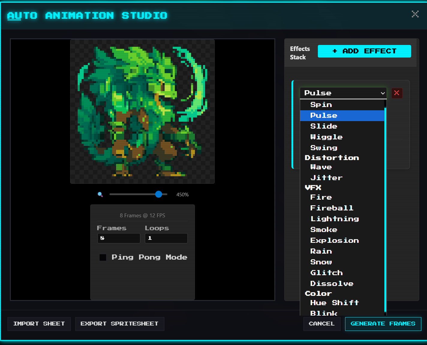The image size is (427, 345).
Task: Click the sprite preview image
Action: click(142, 112)
